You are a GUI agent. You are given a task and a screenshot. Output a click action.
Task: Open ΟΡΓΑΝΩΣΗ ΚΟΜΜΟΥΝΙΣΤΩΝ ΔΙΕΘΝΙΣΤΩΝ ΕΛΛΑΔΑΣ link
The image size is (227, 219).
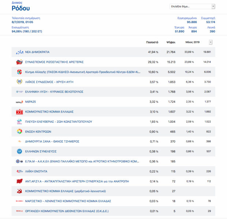tap(67, 211)
